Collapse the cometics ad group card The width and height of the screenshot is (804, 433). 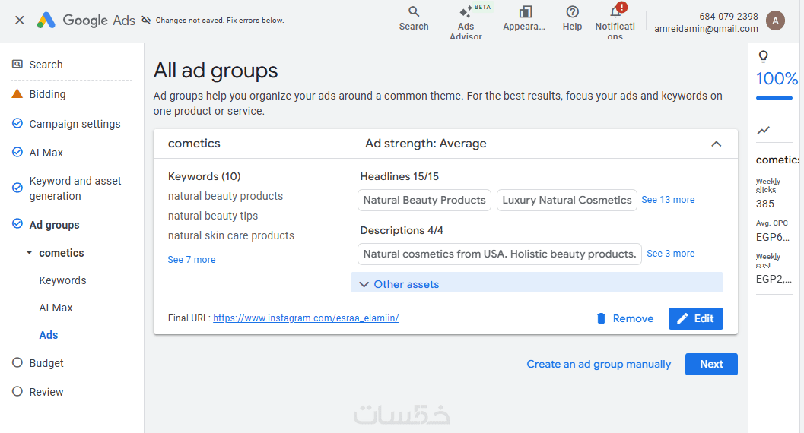[x=716, y=144]
